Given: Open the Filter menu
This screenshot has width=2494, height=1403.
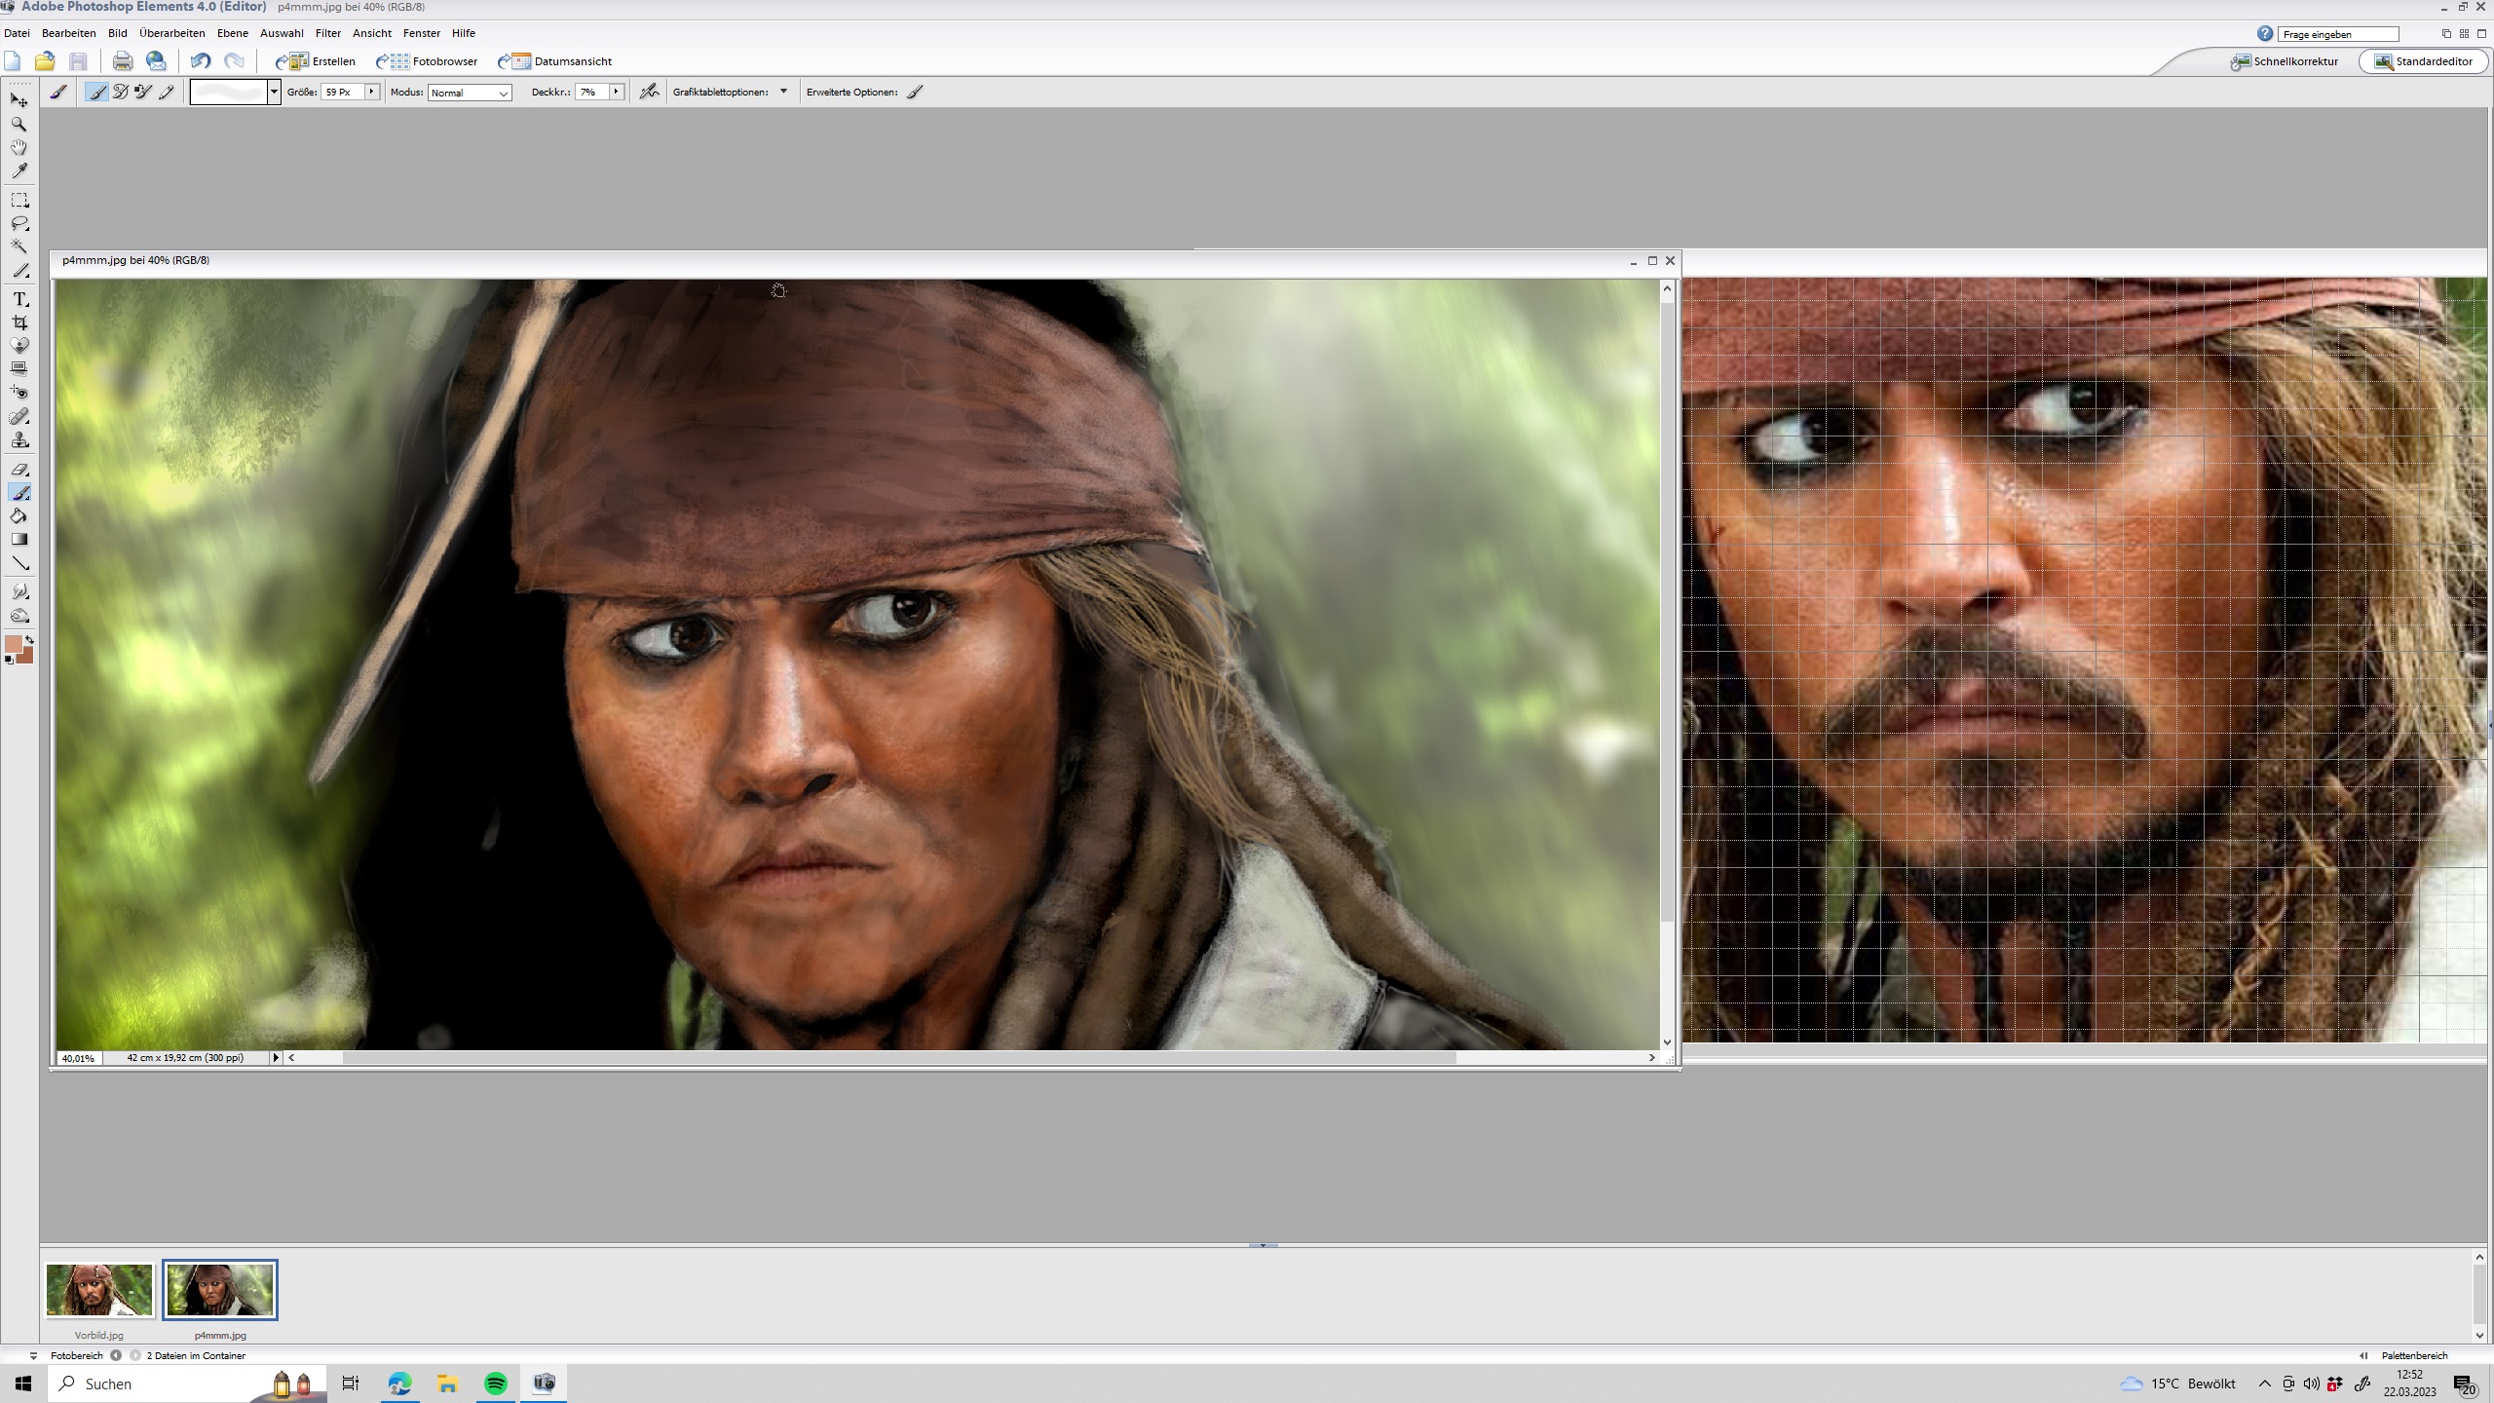Looking at the screenshot, I should click(327, 33).
